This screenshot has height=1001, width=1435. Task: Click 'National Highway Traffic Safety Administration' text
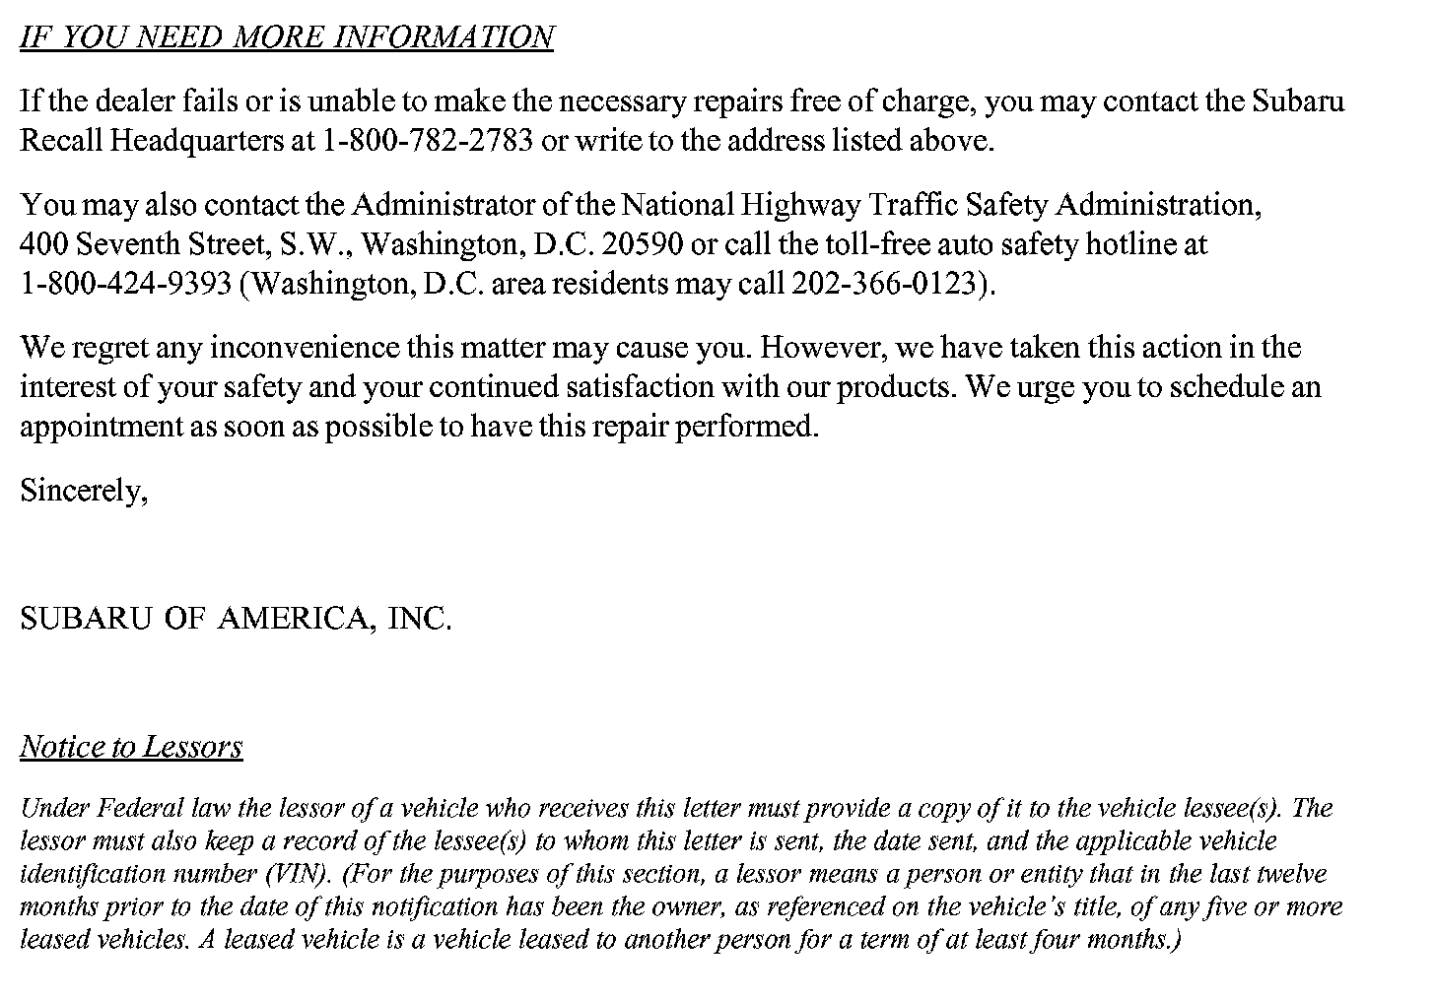(x=939, y=205)
